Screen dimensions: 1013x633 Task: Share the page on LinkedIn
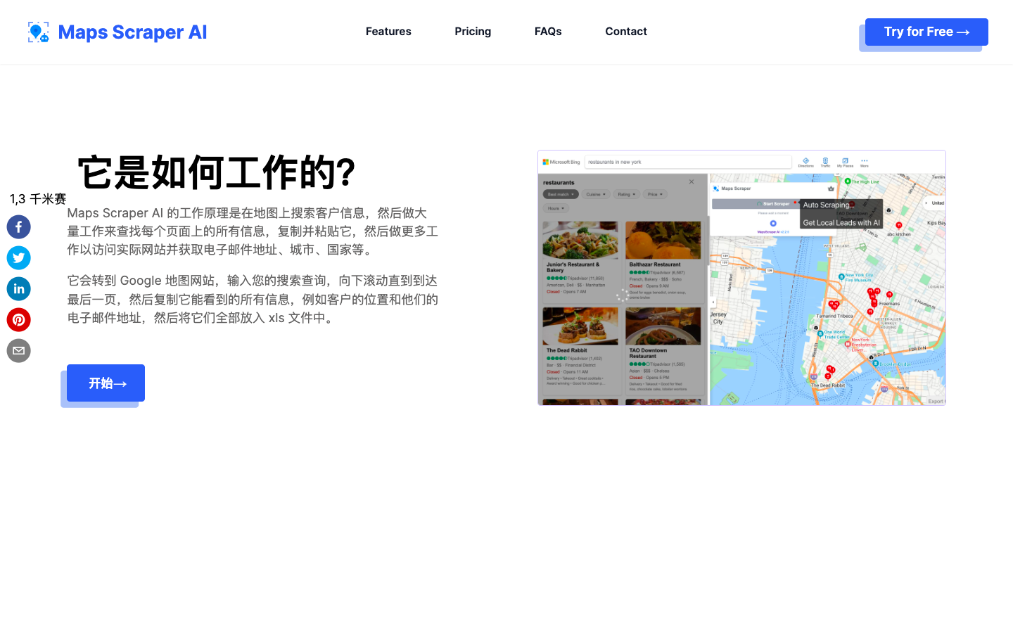pyautogui.click(x=19, y=289)
